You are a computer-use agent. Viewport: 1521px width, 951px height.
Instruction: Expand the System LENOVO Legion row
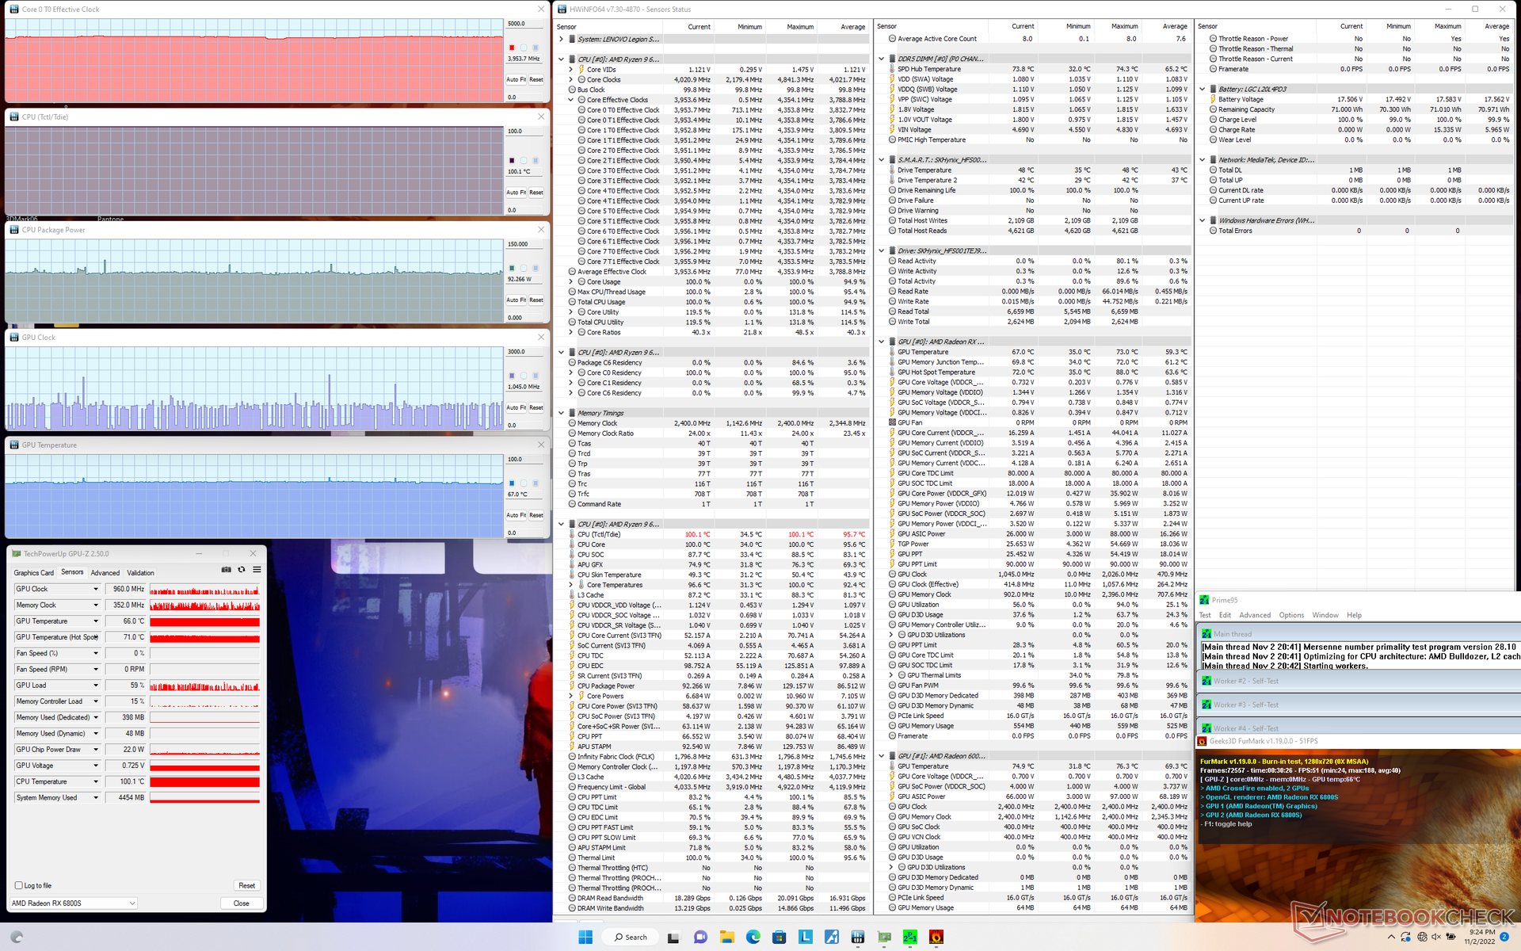(x=562, y=39)
